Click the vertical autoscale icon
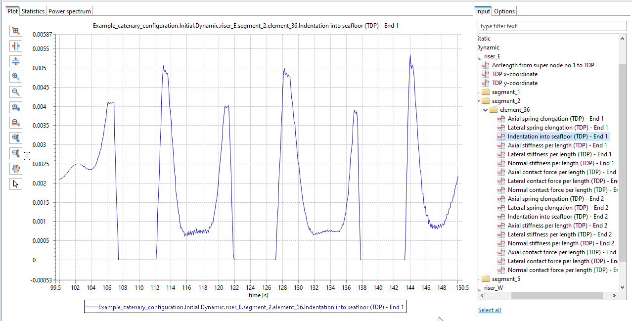Viewport: 632px width, 321px height. tap(15, 61)
